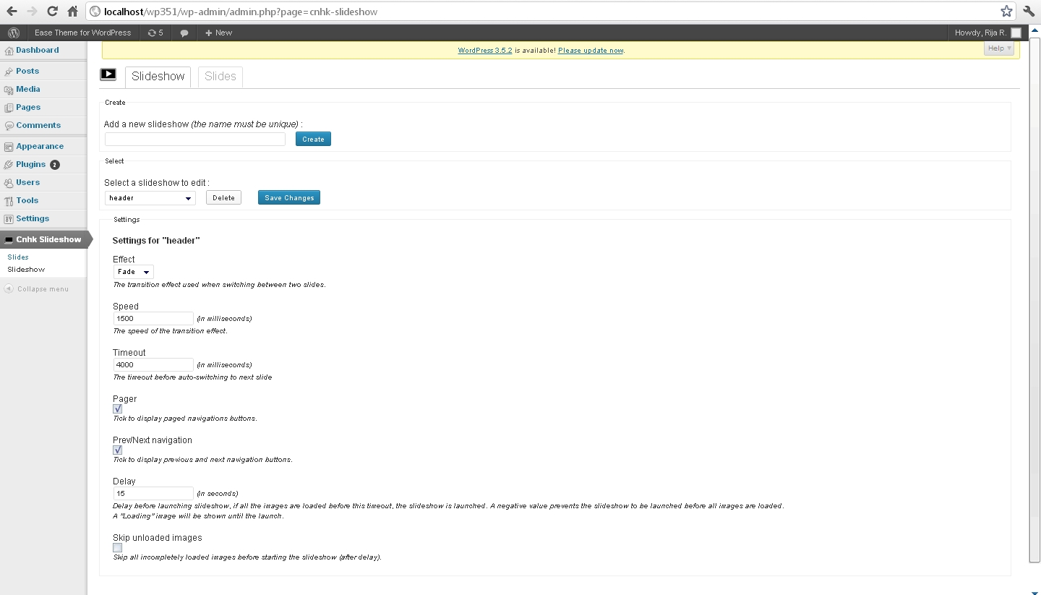Click the Timeout field showing 4000
Image resolution: width=1041 pixels, height=595 pixels.
tap(153, 365)
